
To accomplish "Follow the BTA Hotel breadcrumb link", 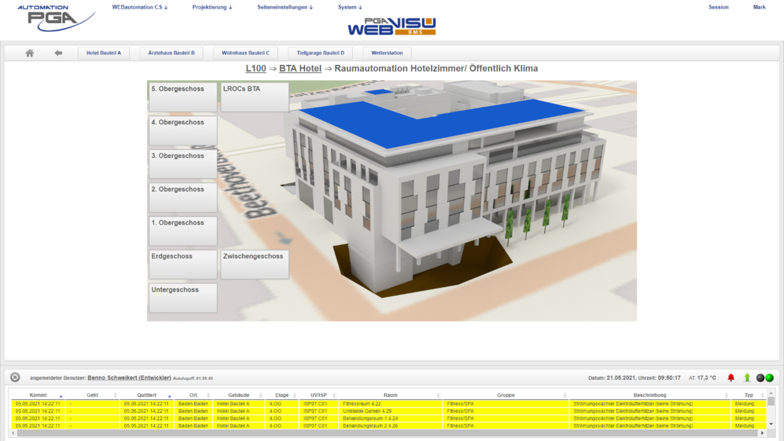I will coord(300,68).
